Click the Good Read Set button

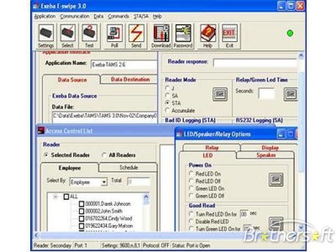pyautogui.click(x=276, y=223)
